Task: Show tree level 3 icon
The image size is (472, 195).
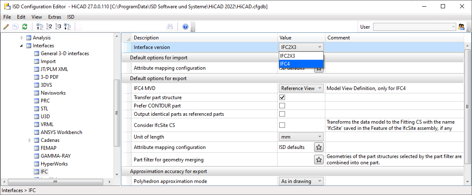Action: pyautogui.click(x=58, y=27)
